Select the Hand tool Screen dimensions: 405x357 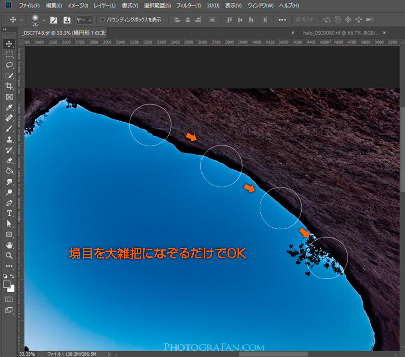pos(9,245)
